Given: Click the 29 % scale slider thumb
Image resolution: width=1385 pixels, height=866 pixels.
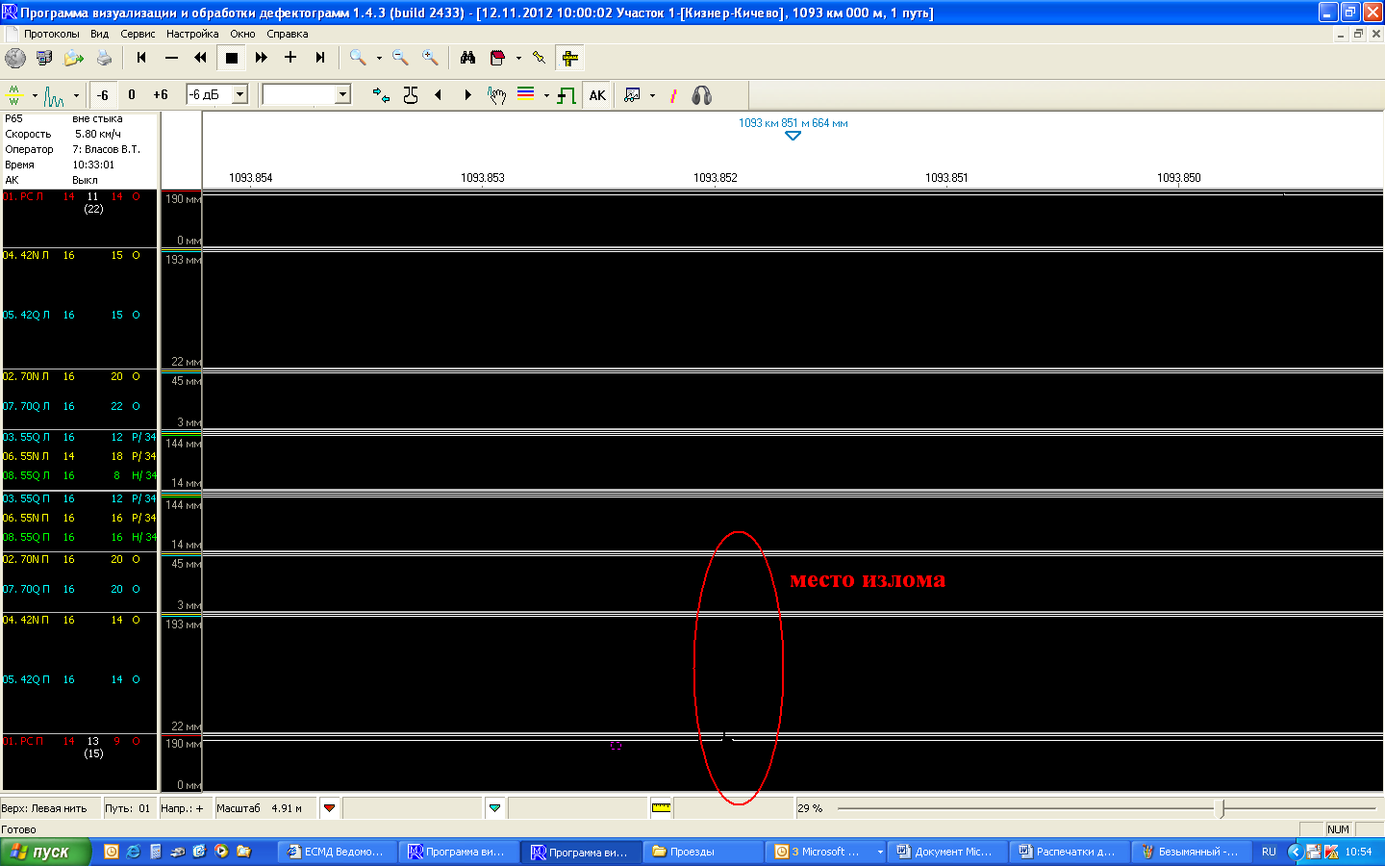Looking at the screenshot, I should click(1222, 808).
